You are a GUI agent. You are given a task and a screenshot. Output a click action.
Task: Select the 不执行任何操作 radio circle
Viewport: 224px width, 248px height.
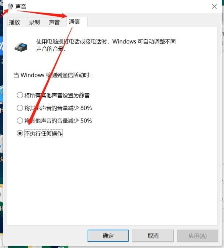[x=20, y=133]
